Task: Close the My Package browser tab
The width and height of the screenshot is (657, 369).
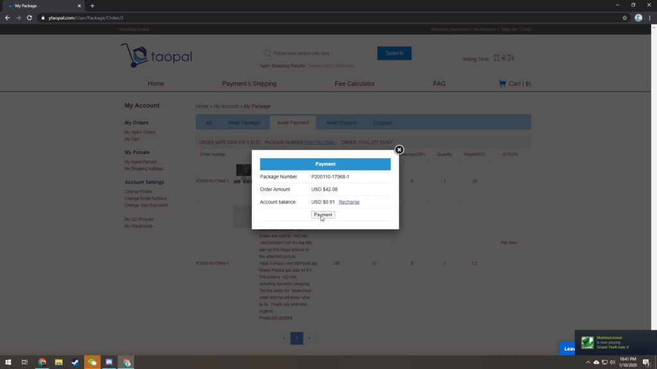Action: [79, 6]
